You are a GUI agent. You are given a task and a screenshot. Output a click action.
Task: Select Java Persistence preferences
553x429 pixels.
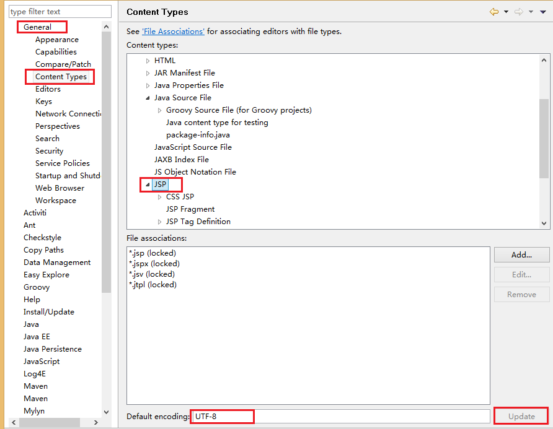[53, 349]
